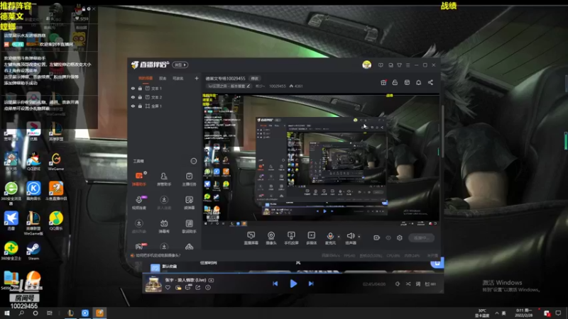Open WeGame desktop shortcut
The width and height of the screenshot is (568, 319).
56,162
